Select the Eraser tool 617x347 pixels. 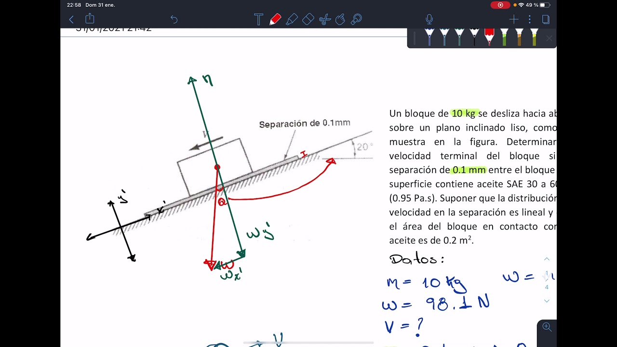tap(308, 19)
